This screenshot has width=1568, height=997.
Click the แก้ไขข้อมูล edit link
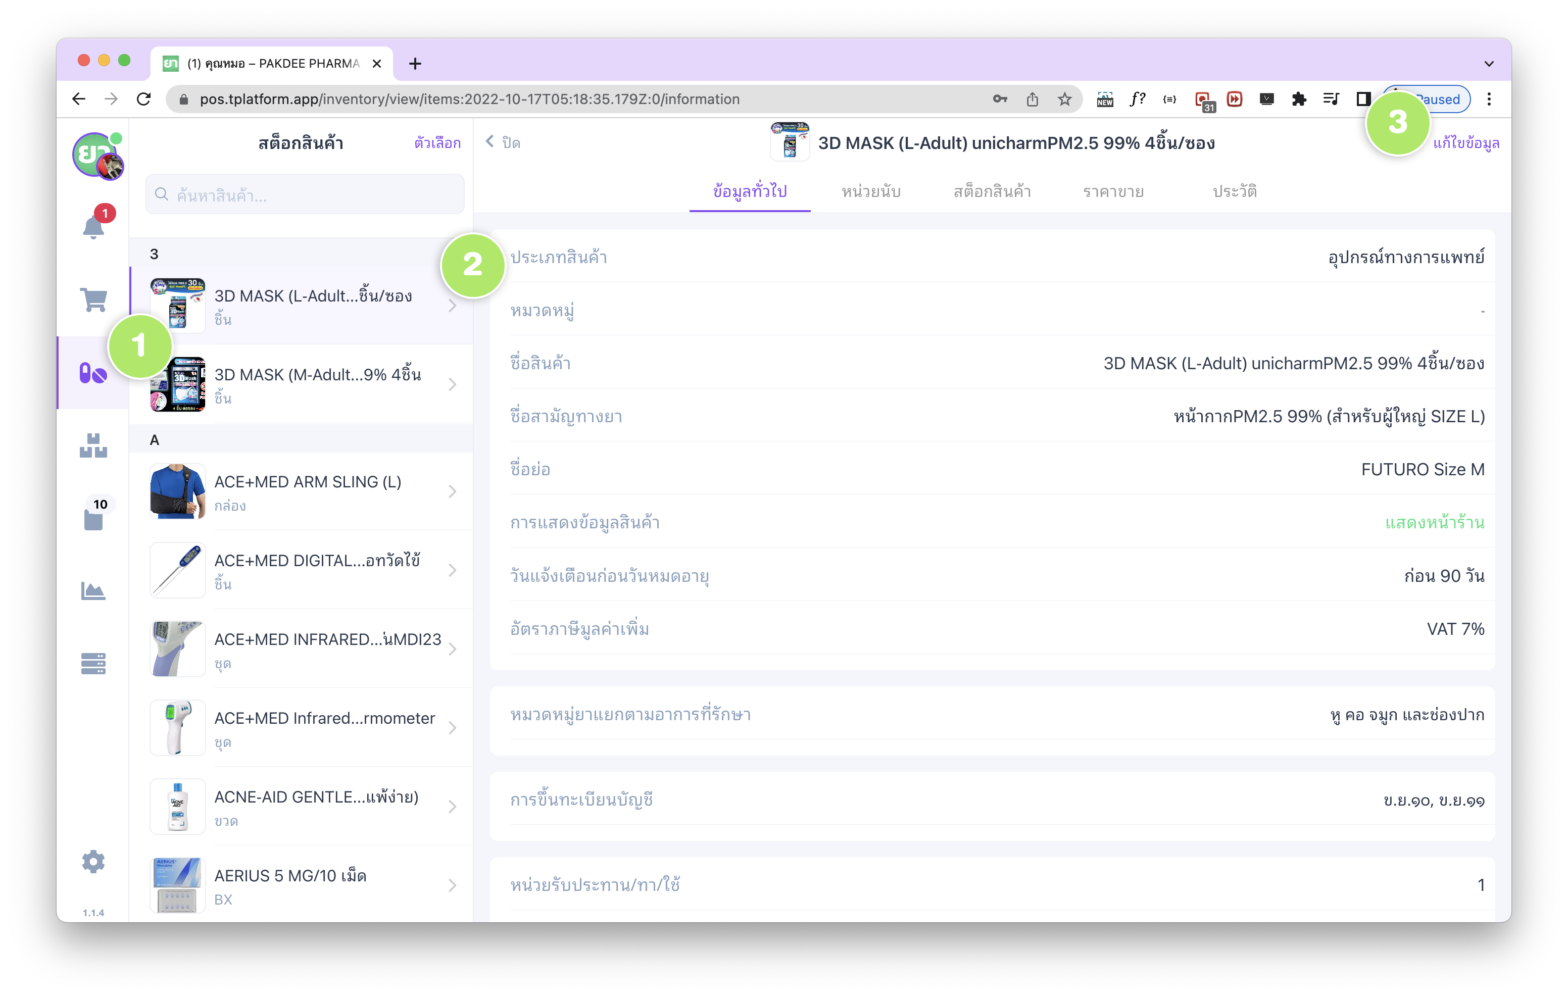pos(1466,143)
